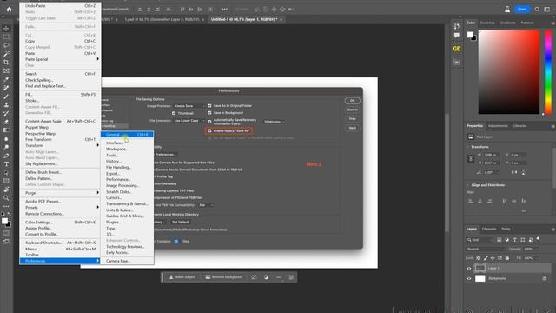
Task: Open File Extension Use Lower Case dropdown
Action: click(189, 121)
